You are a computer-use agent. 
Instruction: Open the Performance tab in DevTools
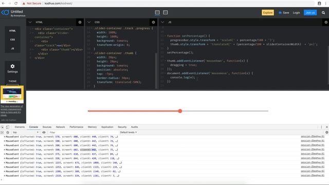coord(77,127)
